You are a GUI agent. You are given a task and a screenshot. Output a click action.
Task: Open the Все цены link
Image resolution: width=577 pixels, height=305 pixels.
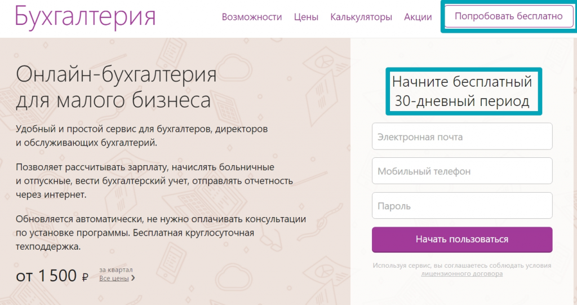pos(114,278)
